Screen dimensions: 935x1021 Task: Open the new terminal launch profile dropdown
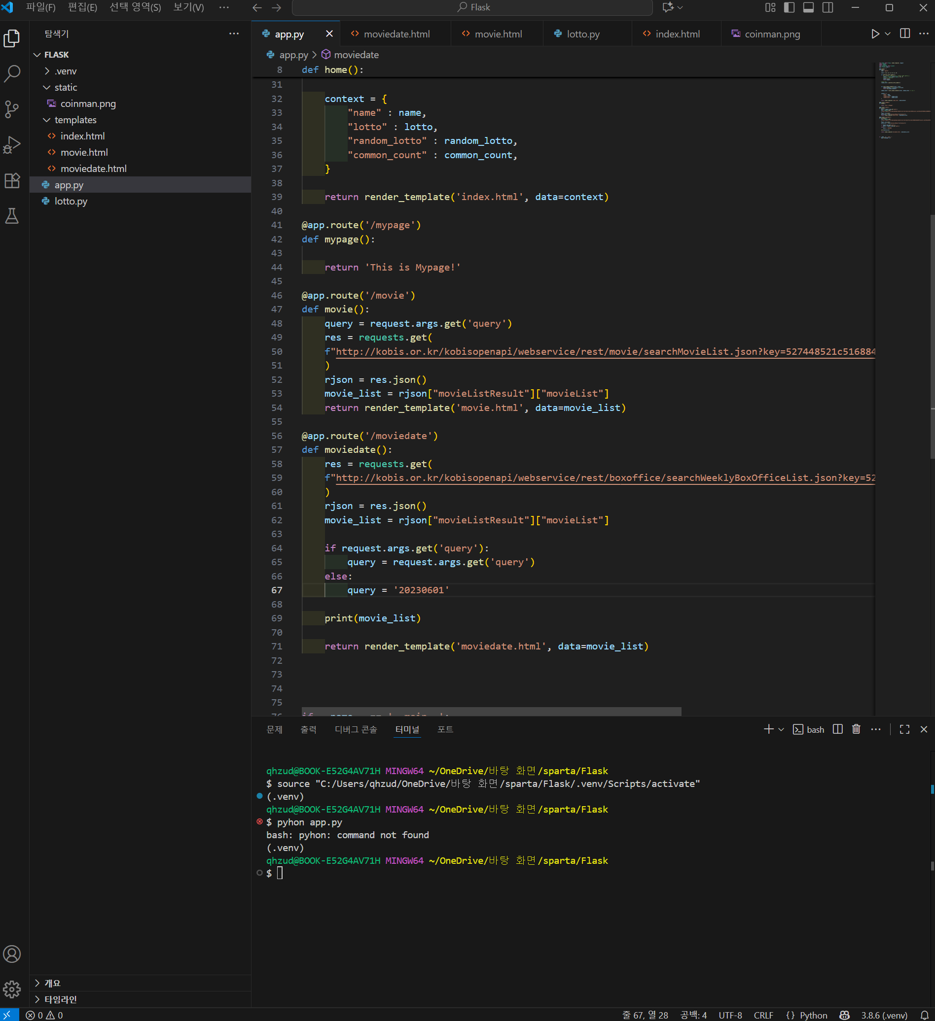781,729
